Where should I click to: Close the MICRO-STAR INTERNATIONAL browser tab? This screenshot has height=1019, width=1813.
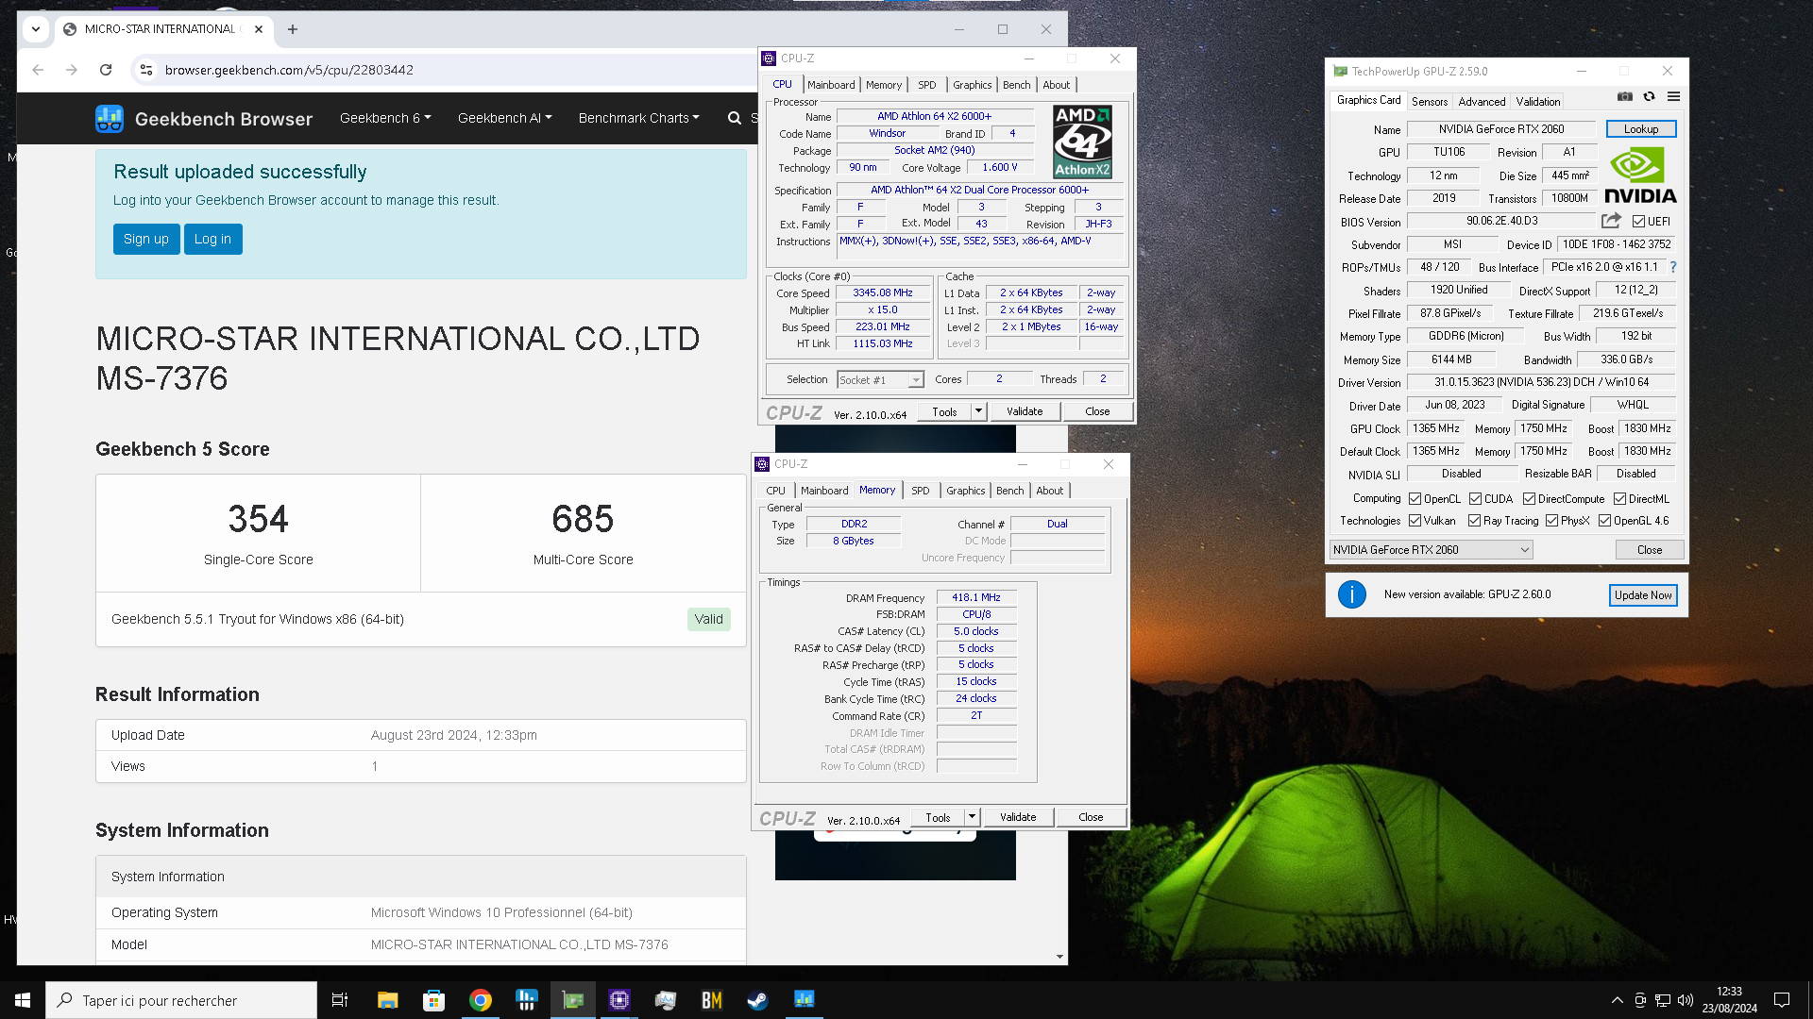click(259, 29)
